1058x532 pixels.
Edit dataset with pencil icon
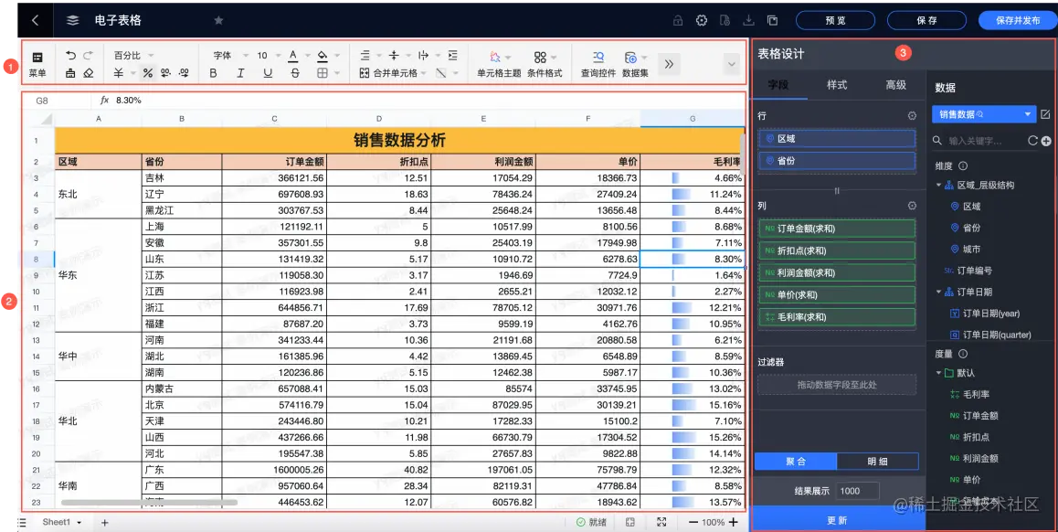tap(1045, 114)
